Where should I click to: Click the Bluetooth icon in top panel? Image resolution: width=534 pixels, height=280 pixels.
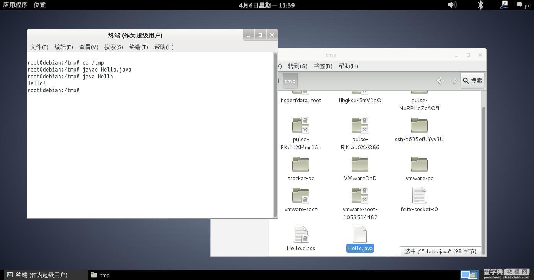[480, 5]
